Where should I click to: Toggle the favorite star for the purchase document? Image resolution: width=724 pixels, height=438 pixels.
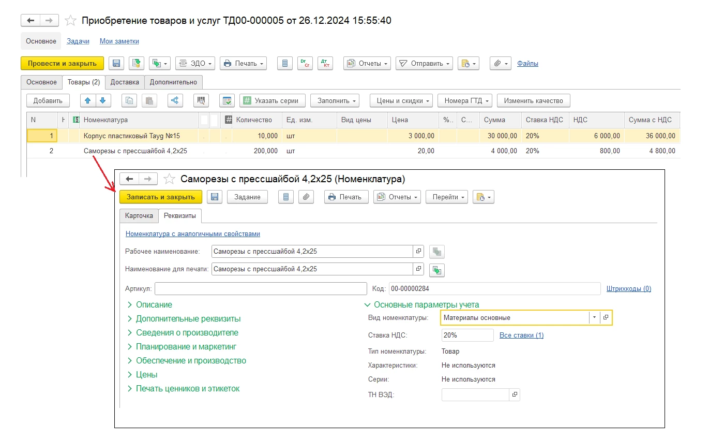pos(70,21)
